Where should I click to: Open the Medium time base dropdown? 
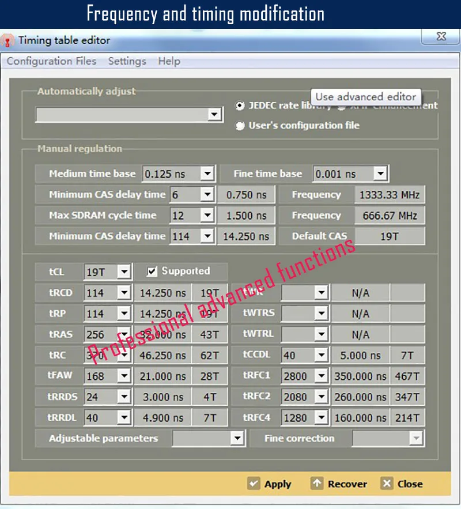coord(207,174)
